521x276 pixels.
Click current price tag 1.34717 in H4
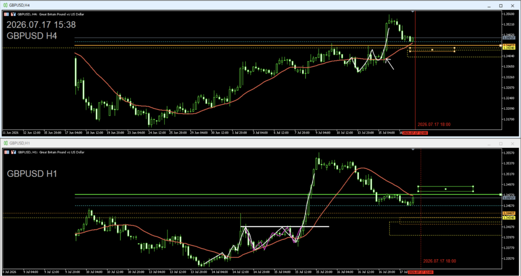(509, 38)
